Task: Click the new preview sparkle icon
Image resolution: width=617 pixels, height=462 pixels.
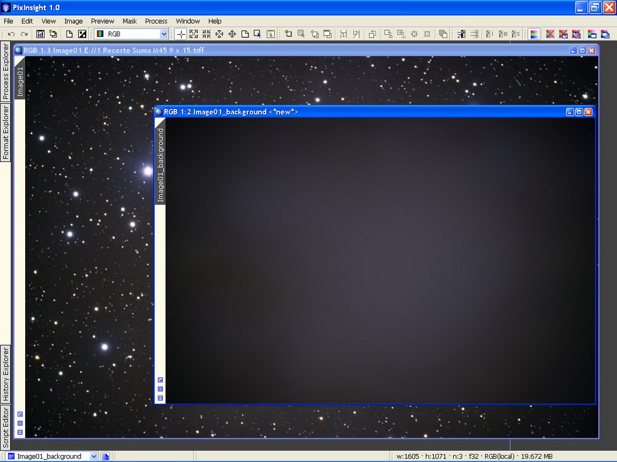Action: pyautogui.click(x=289, y=34)
